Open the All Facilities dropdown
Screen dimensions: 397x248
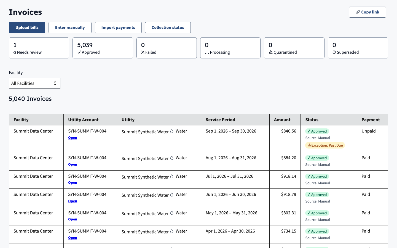click(x=34, y=83)
